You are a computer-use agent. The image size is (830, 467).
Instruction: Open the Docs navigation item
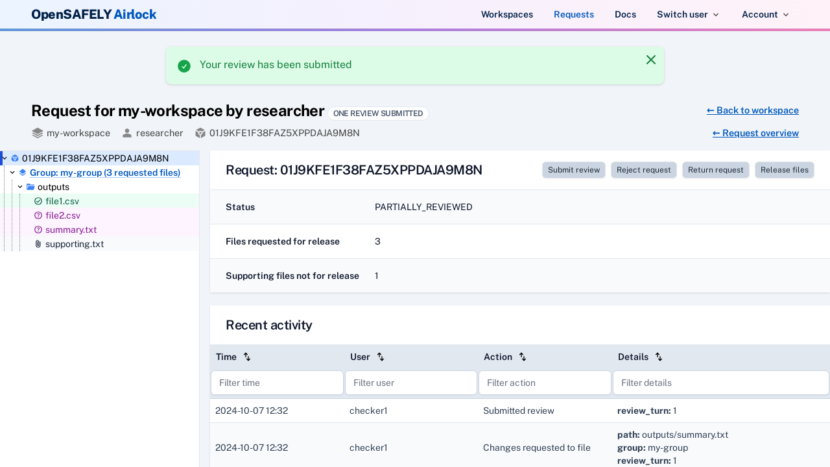pos(625,14)
